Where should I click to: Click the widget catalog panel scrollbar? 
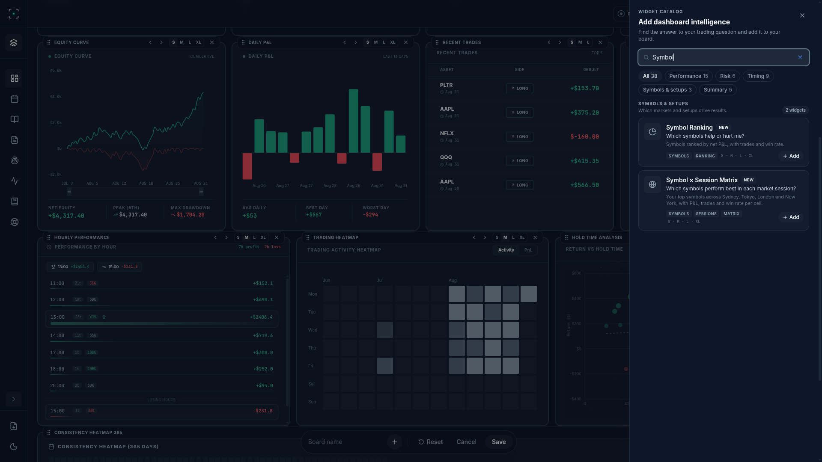pyautogui.click(x=820, y=259)
